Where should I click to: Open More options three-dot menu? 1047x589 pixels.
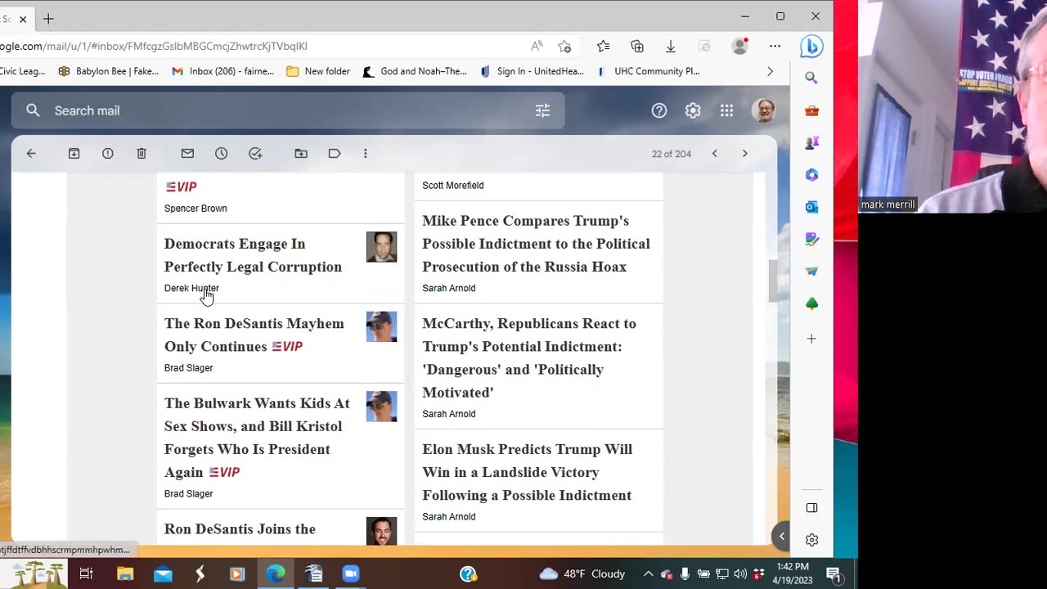pyautogui.click(x=365, y=153)
